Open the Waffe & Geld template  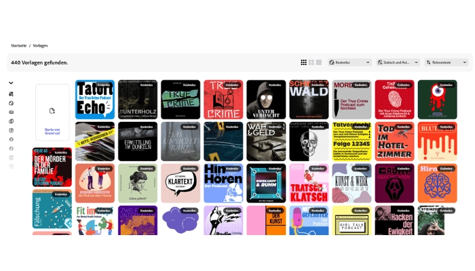pyautogui.click(x=266, y=141)
